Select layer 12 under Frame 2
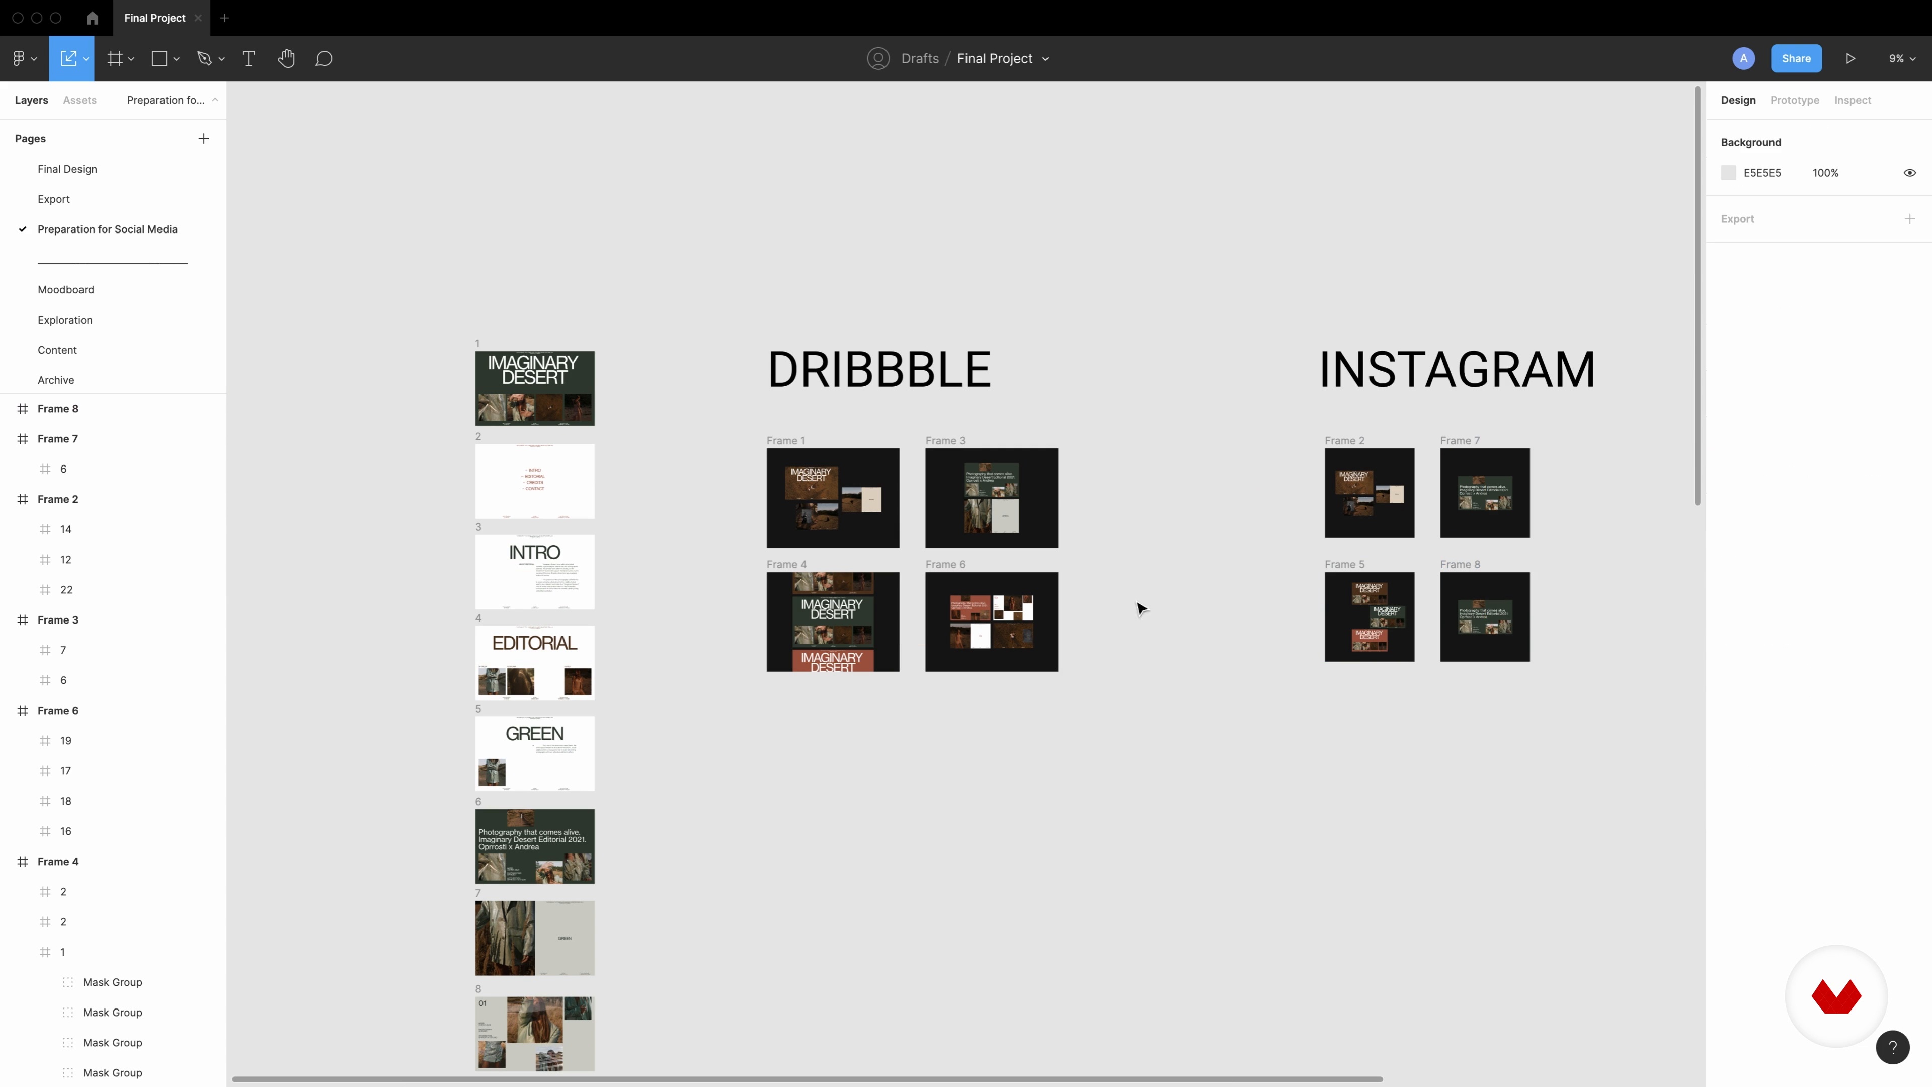This screenshot has width=1932, height=1087. coord(66,560)
